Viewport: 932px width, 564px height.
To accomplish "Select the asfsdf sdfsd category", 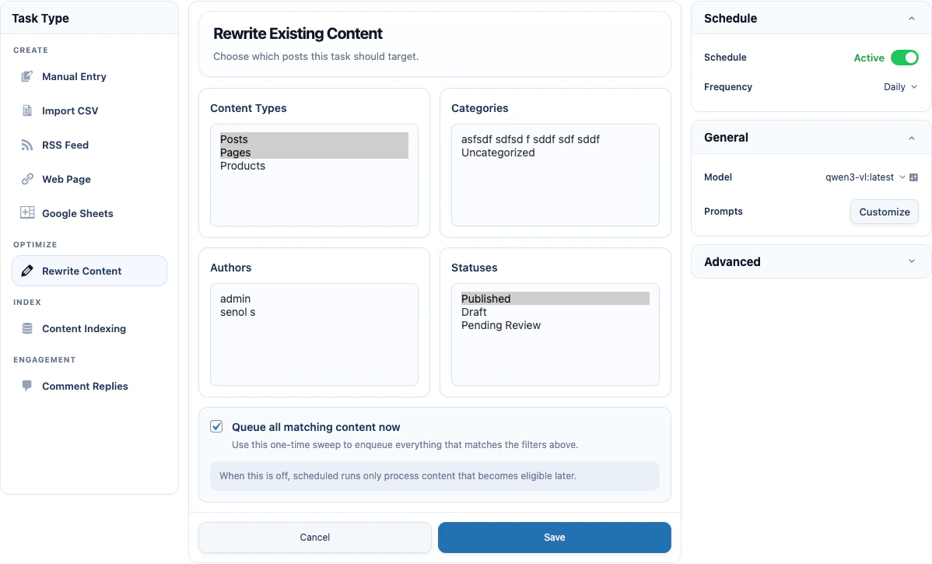I will tap(555, 139).
